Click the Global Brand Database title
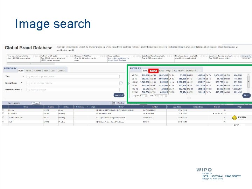The height and width of the screenshot is (189, 252). click(x=28, y=48)
